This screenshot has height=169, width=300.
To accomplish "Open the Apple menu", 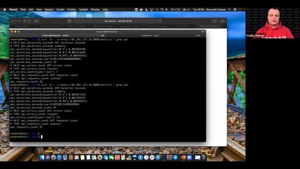I will tap(5, 9).
